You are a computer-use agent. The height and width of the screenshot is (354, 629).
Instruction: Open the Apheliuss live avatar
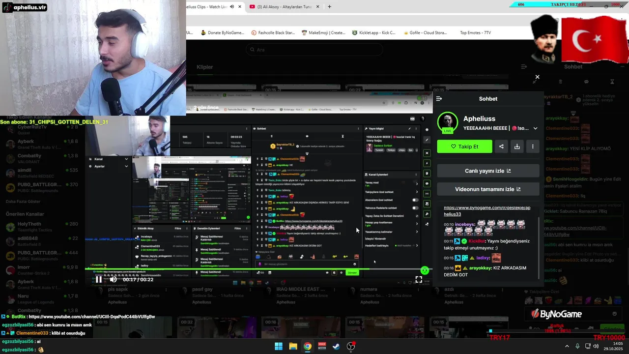tap(448, 123)
